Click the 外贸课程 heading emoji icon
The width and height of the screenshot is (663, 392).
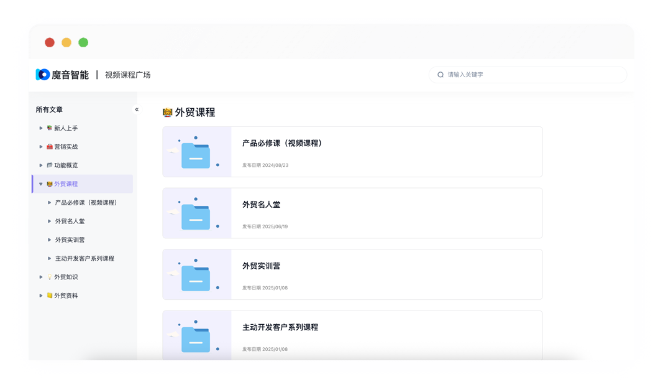pos(167,113)
